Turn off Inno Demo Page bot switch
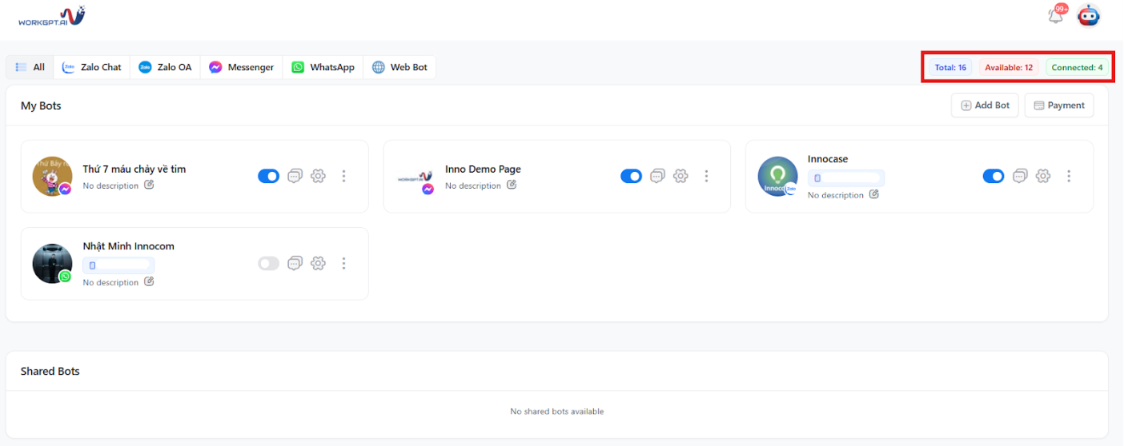Viewport: 1124px width, 446px height. [631, 176]
